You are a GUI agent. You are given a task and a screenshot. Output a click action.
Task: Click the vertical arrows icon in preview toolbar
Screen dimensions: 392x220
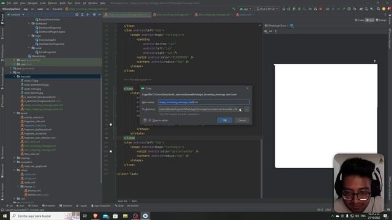click(276, 31)
